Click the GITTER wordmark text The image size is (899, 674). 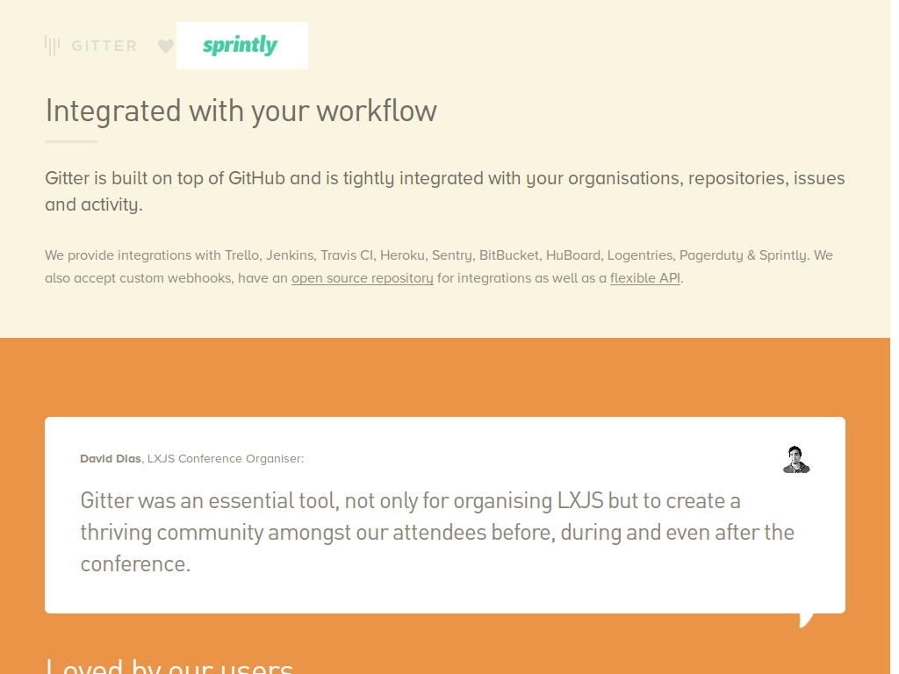[x=104, y=46]
